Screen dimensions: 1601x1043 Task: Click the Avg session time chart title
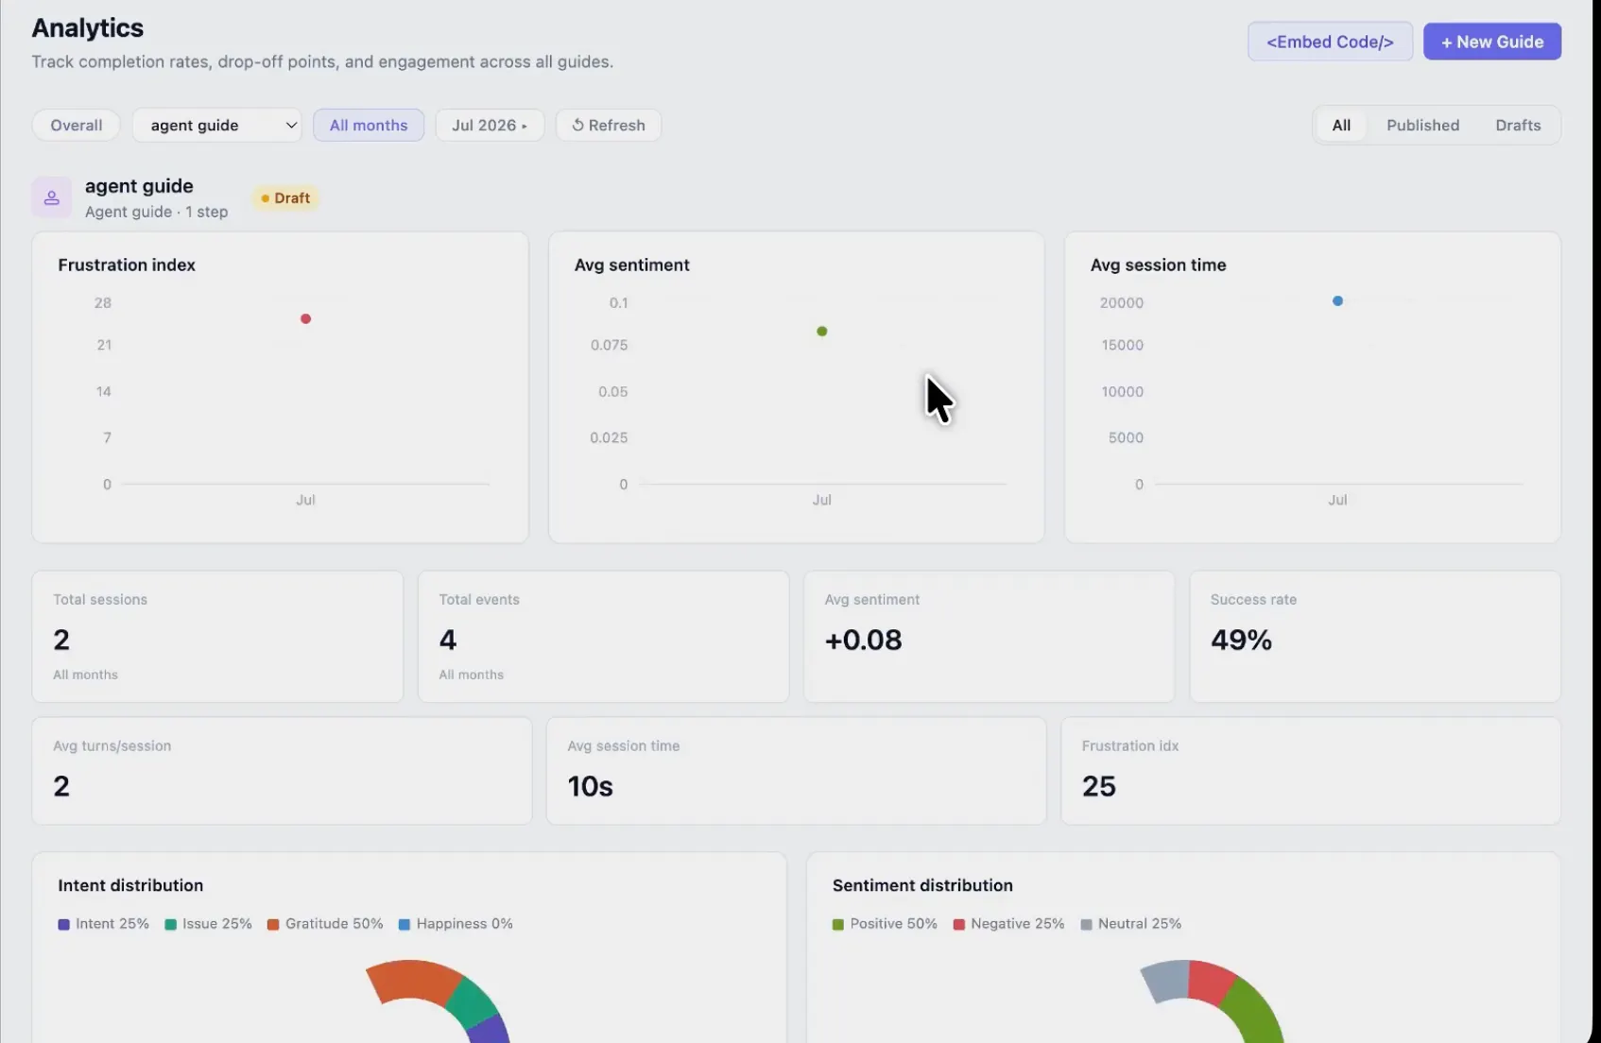click(x=1159, y=265)
